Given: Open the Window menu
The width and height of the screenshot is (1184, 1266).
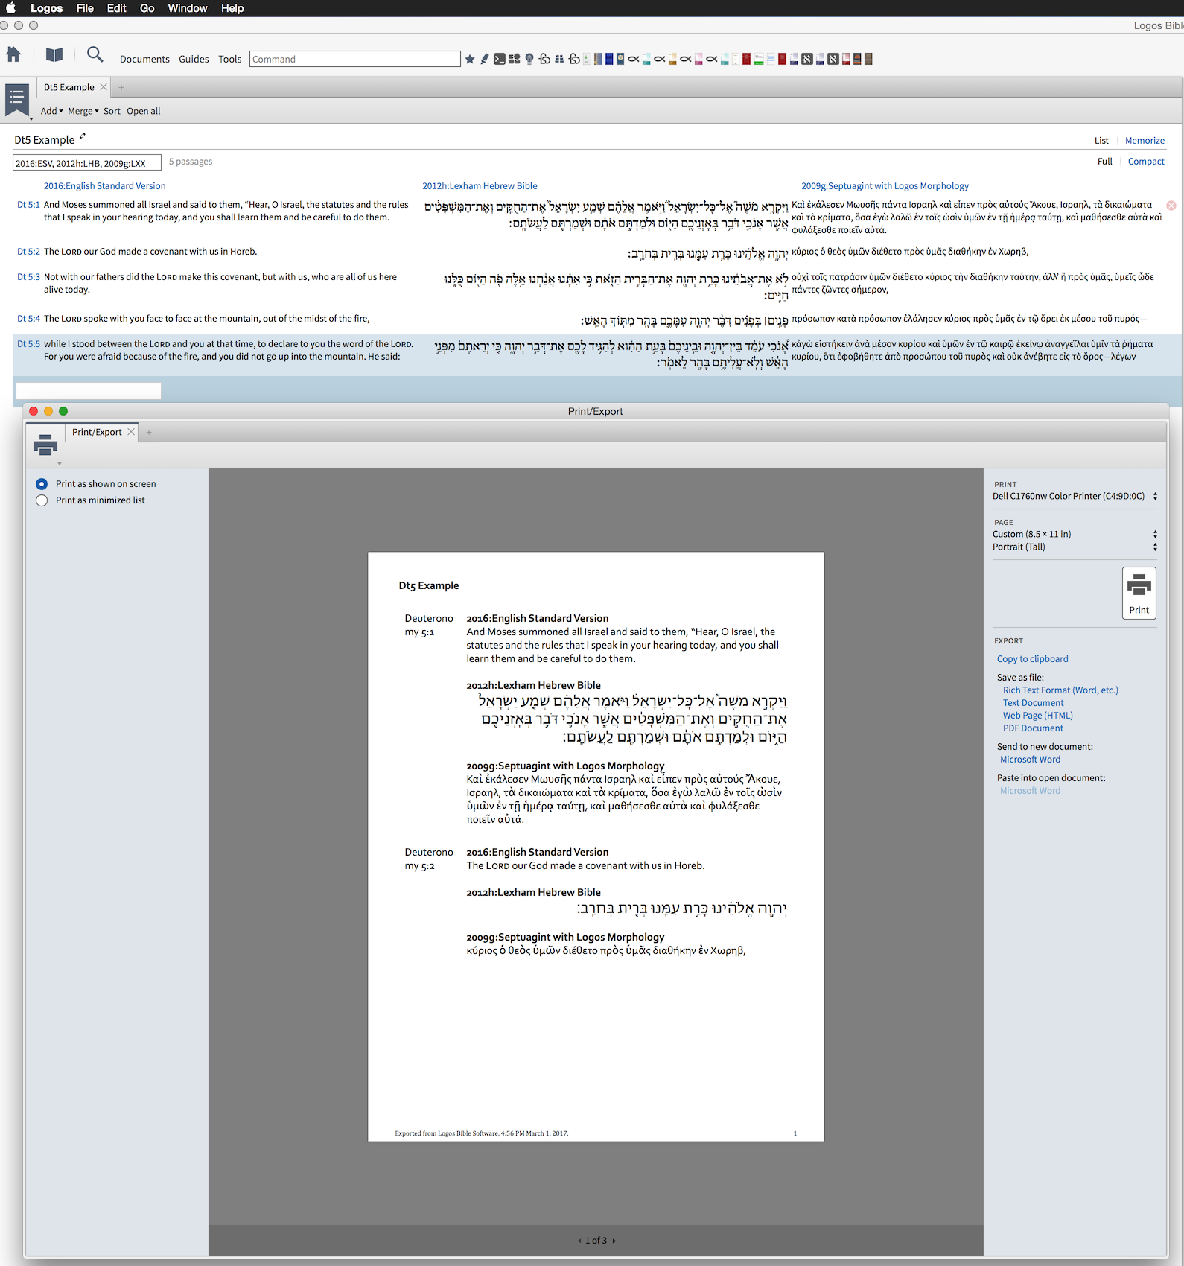Looking at the screenshot, I should [x=188, y=8].
